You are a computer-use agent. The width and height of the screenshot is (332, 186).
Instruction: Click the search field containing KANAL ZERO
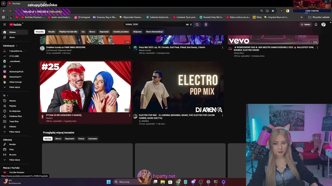pyautogui.click(x=156, y=25)
